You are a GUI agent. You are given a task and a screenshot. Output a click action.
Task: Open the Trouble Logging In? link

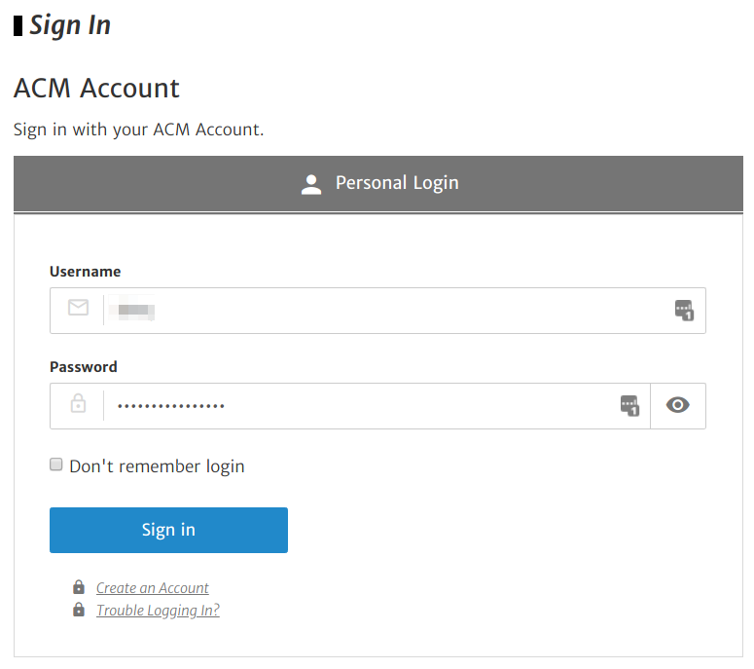coord(158,611)
